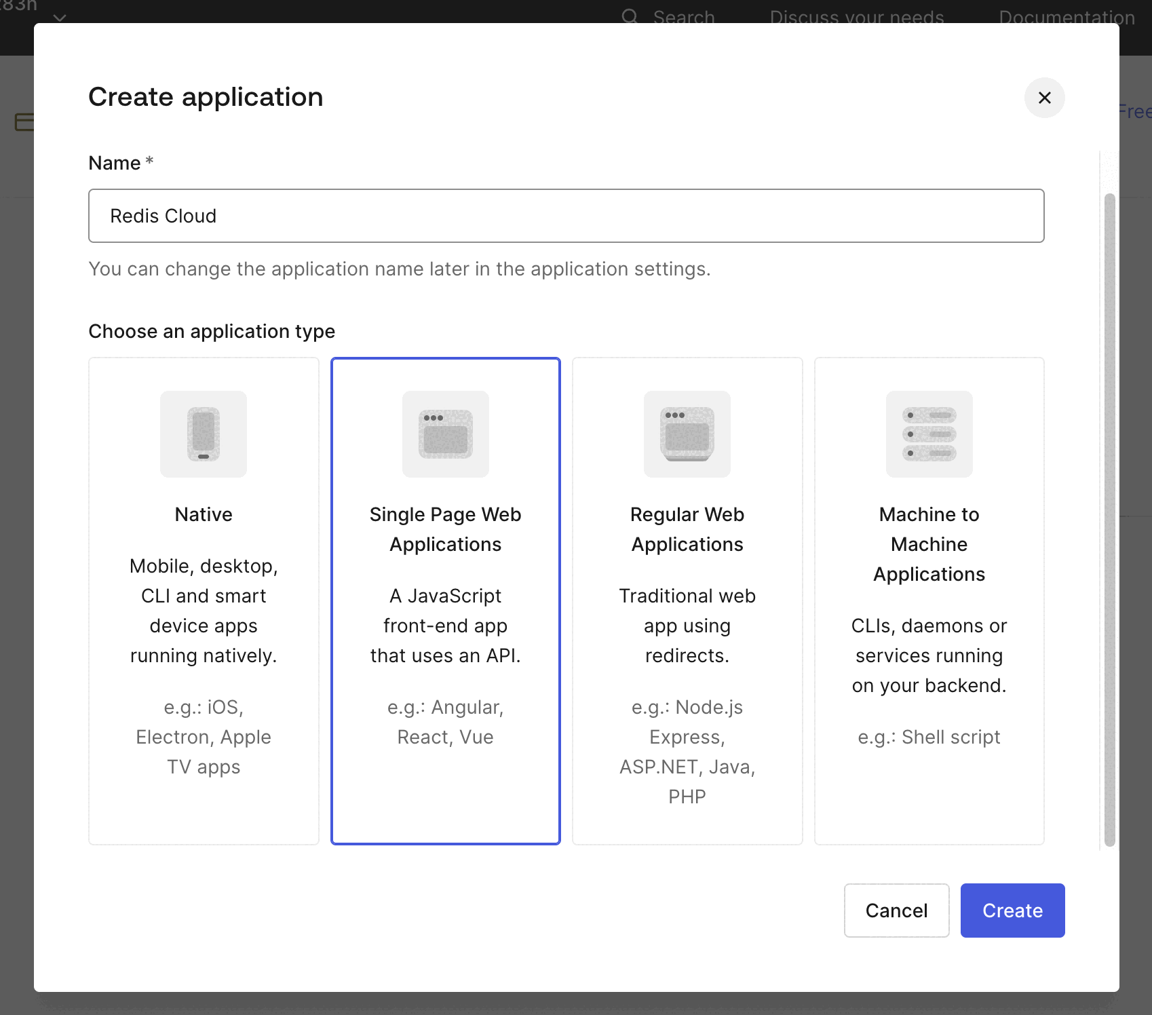
Task: Select the Native application type card
Action: [204, 807]
